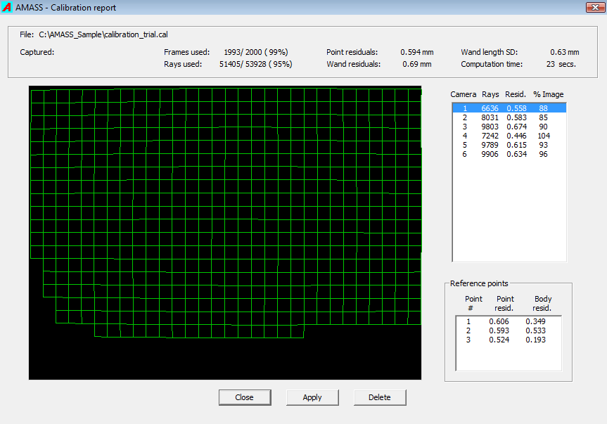
Task: Click the Apply button
Action: [x=312, y=397]
